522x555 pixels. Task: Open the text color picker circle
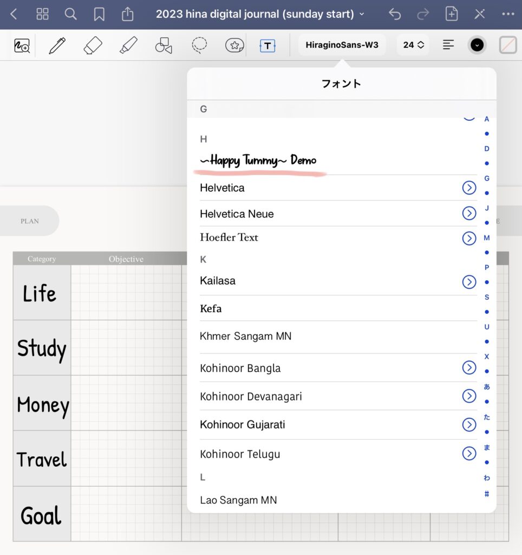(x=477, y=45)
